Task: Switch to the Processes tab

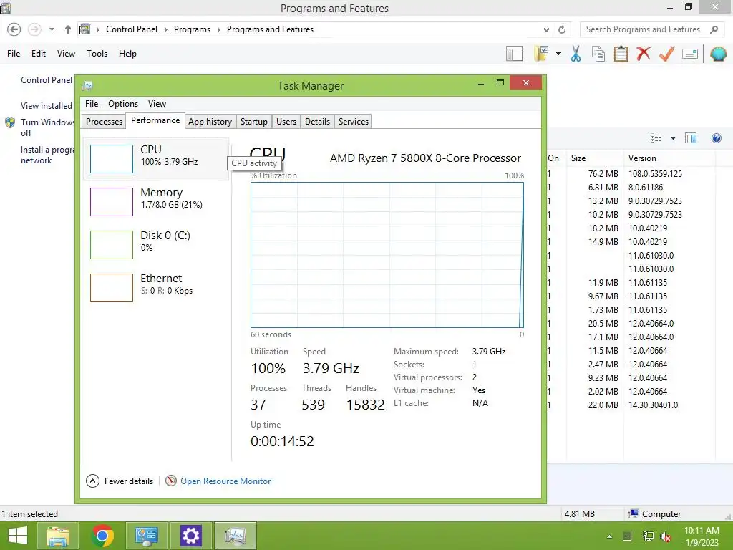Action: [104, 122]
